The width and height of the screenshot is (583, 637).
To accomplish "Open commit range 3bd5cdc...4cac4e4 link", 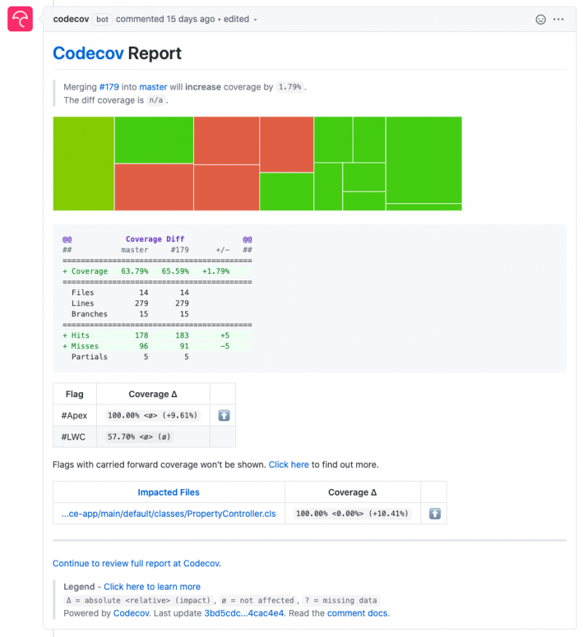I will coord(243,614).
